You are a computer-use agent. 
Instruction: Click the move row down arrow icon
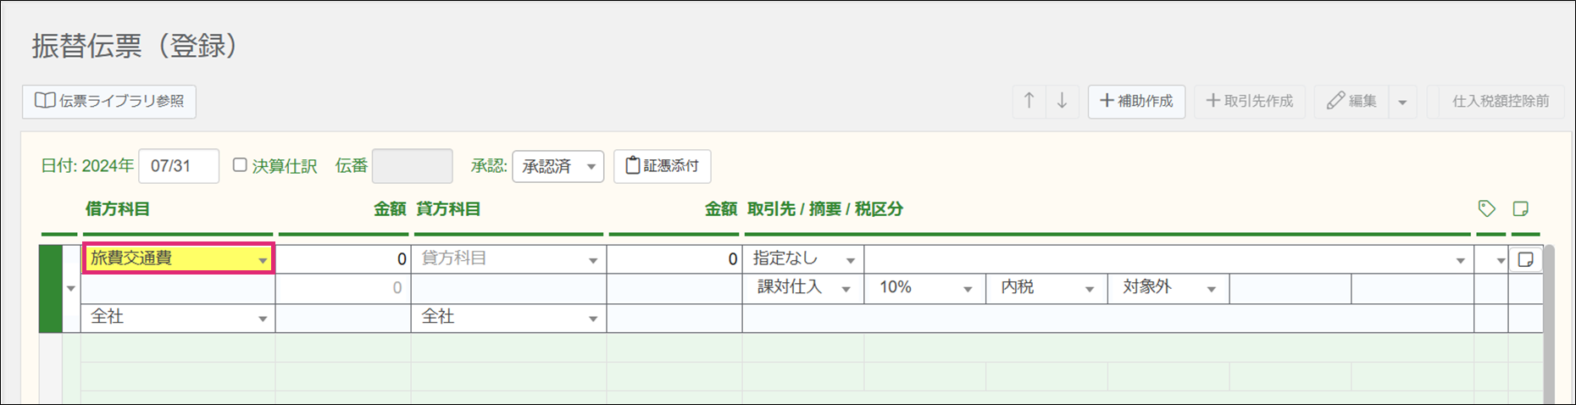coord(1062,101)
